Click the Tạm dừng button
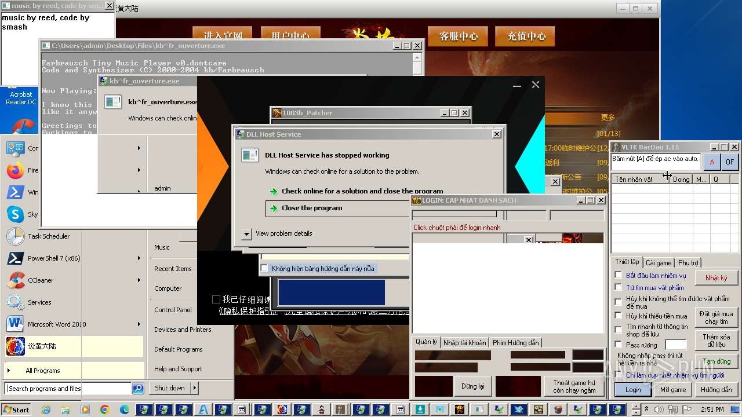The image size is (742, 417). tap(716, 362)
